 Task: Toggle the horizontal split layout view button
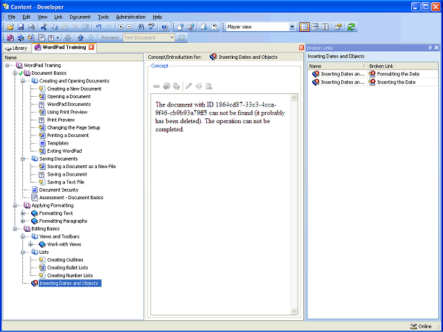[x=315, y=27]
